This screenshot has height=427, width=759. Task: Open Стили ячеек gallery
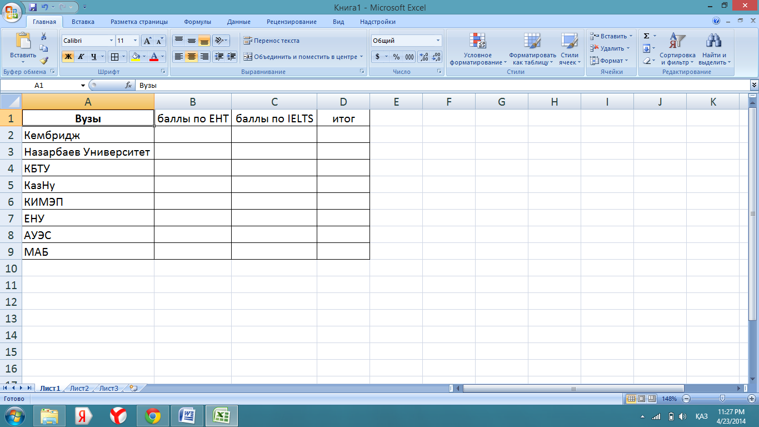click(x=570, y=49)
